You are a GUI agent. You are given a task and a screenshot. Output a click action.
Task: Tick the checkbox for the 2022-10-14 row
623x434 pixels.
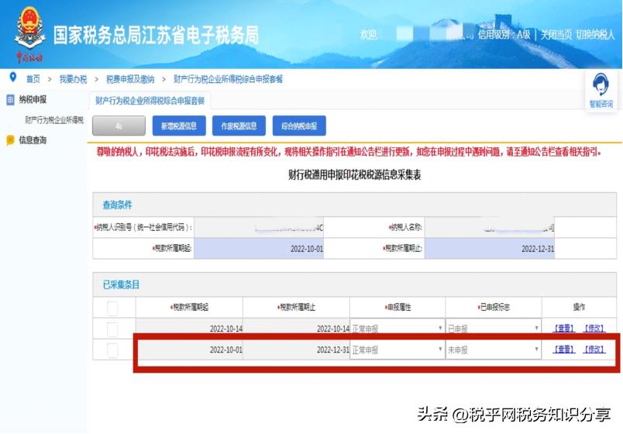point(112,329)
